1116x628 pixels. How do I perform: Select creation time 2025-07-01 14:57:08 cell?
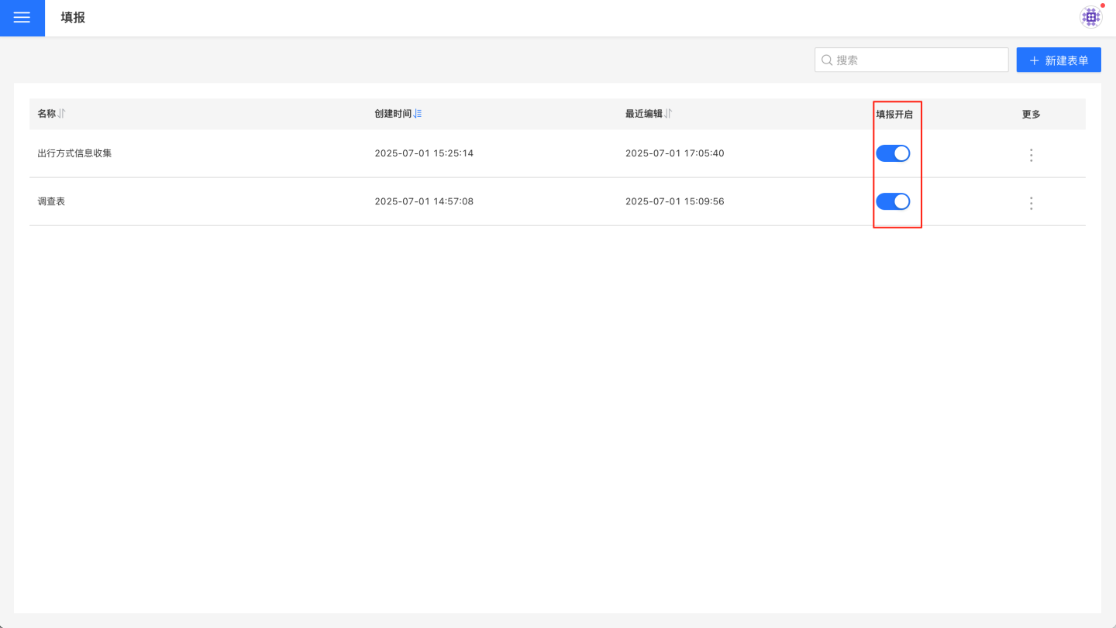(x=424, y=201)
